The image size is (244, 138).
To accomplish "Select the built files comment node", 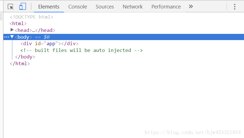I will point(82,50).
